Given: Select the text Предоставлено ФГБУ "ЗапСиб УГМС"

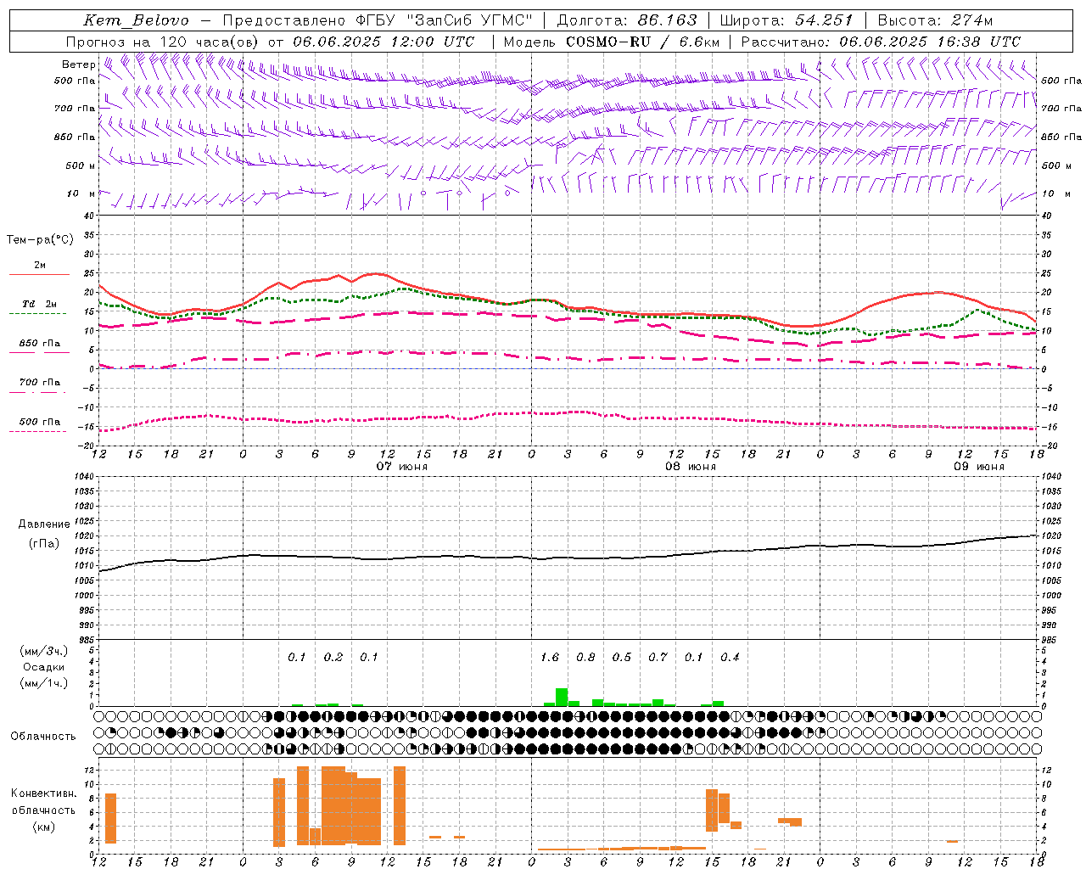Looking at the screenshot, I should [378, 20].
